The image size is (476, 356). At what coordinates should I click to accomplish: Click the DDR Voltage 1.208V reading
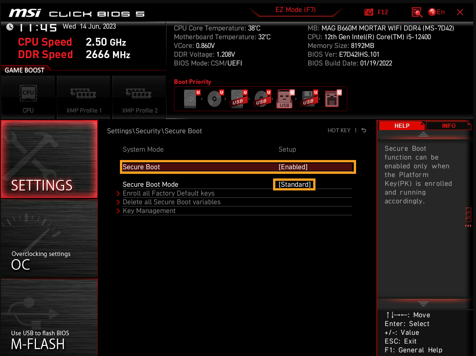(x=204, y=54)
